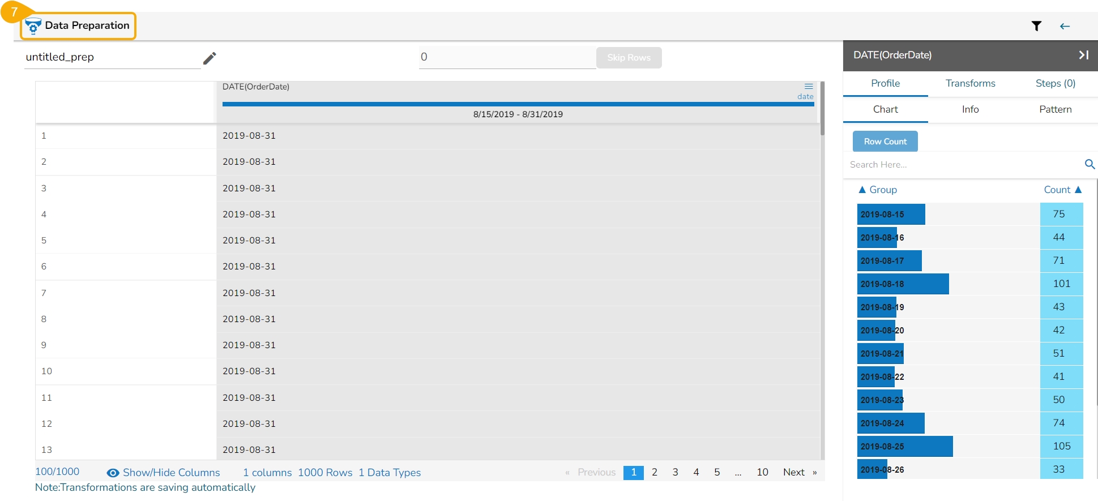
Task: Go to page 2
Action: 655,472
